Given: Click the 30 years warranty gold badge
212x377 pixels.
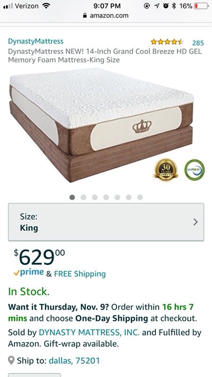Looking at the screenshot, I should (166, 170).
